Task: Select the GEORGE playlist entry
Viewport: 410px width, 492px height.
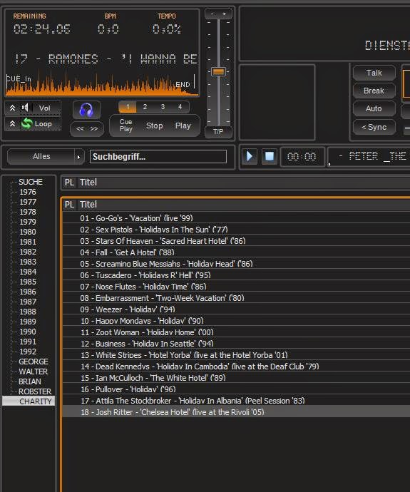Action: (34, 362)
